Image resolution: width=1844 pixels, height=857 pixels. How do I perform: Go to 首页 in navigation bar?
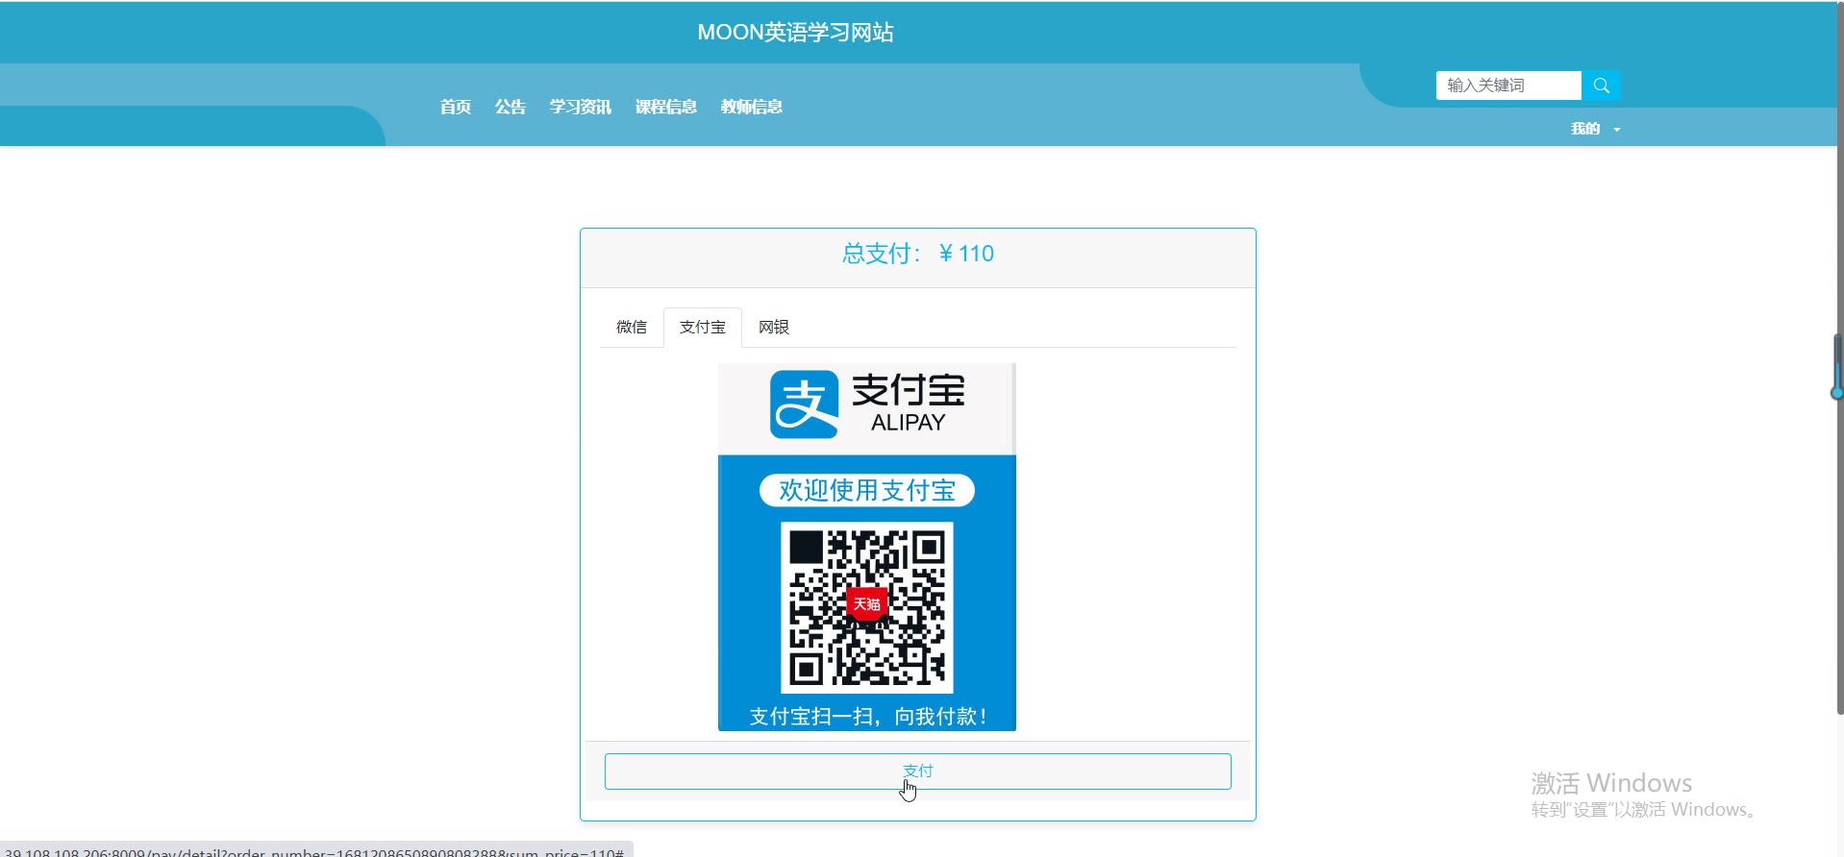[456, 107]
